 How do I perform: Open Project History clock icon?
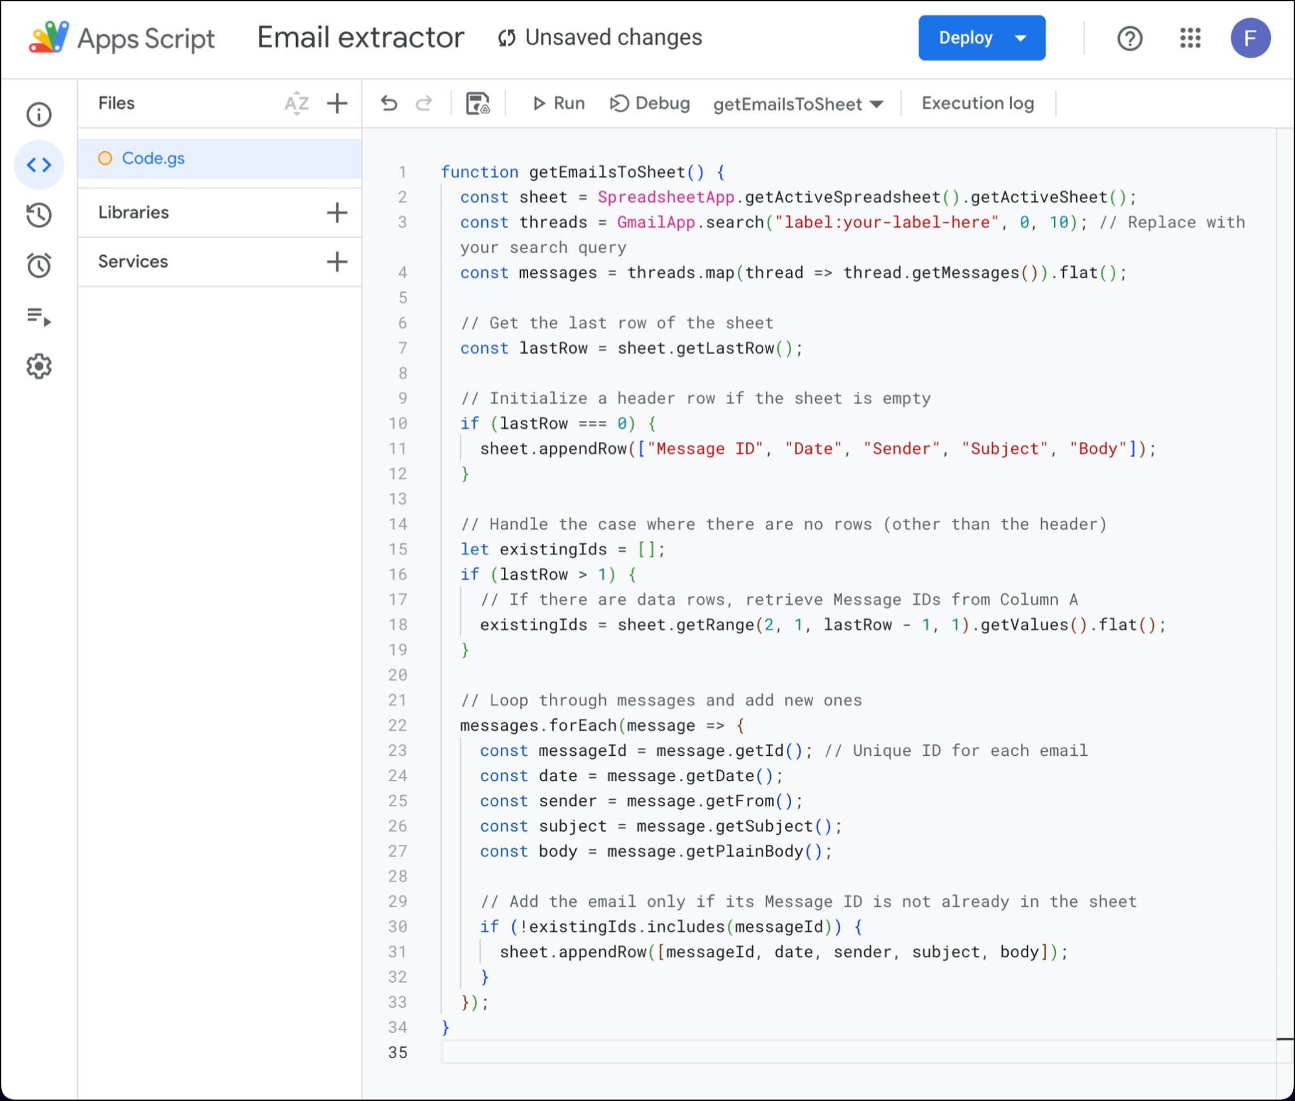coord(39,215)
